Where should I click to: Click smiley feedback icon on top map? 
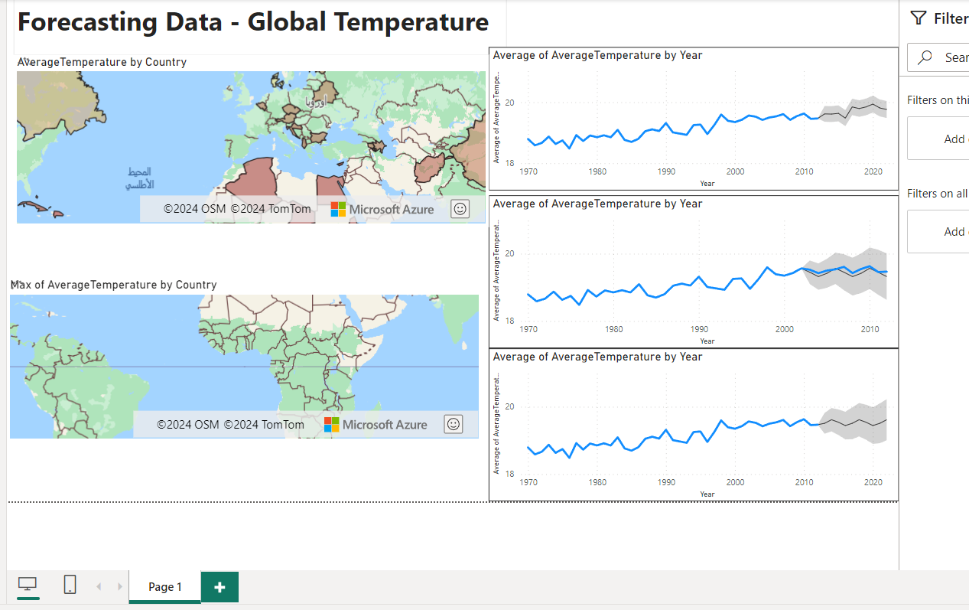460,209
